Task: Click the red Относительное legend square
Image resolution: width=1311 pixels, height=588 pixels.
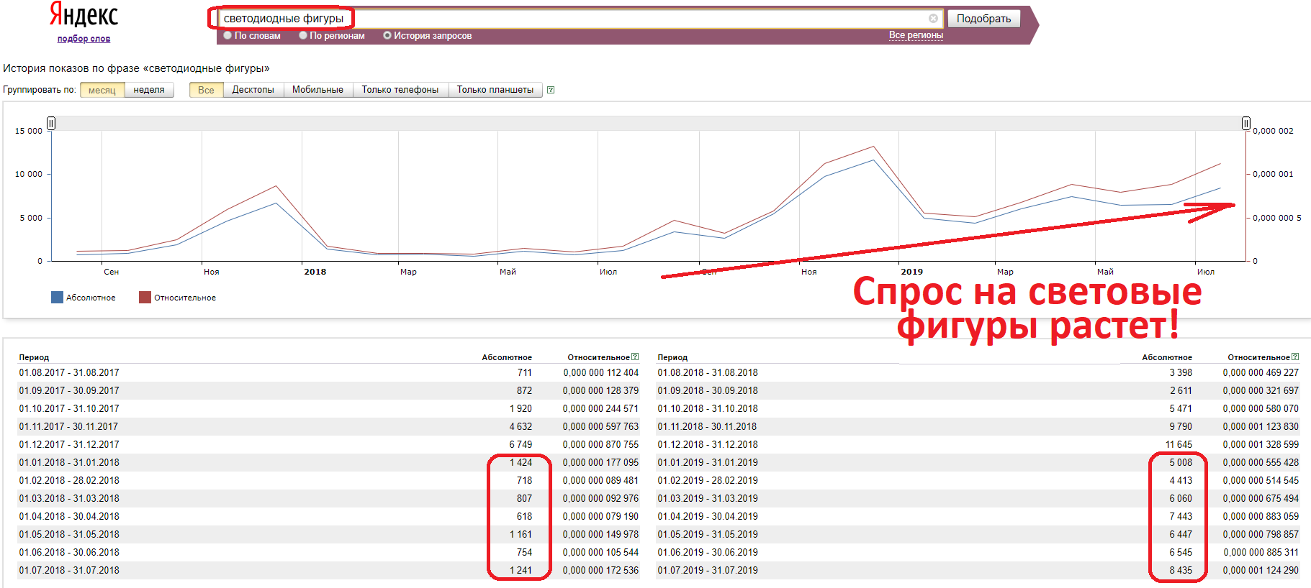Action: (145, 298)
